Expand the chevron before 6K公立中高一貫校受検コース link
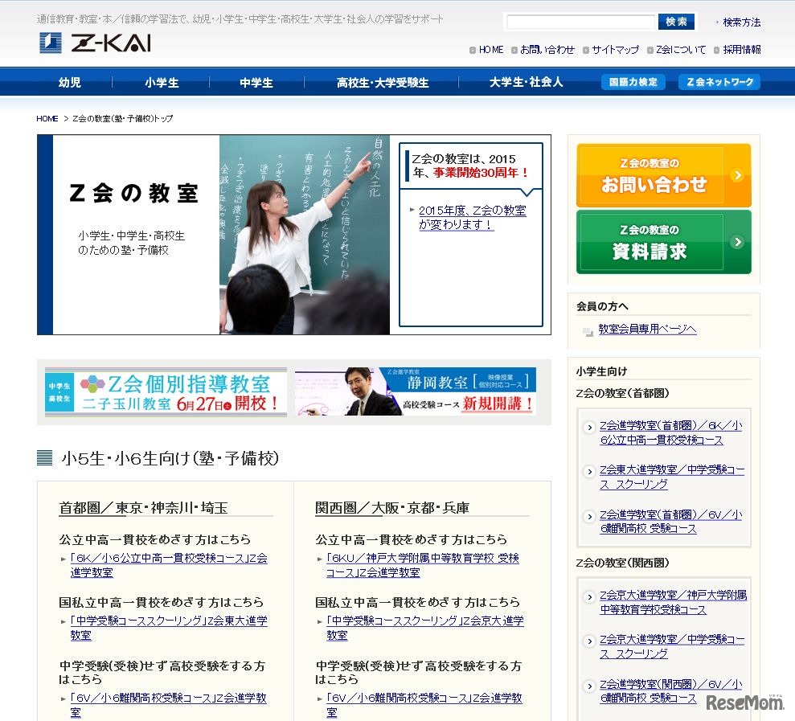 (x=589, y=427)
